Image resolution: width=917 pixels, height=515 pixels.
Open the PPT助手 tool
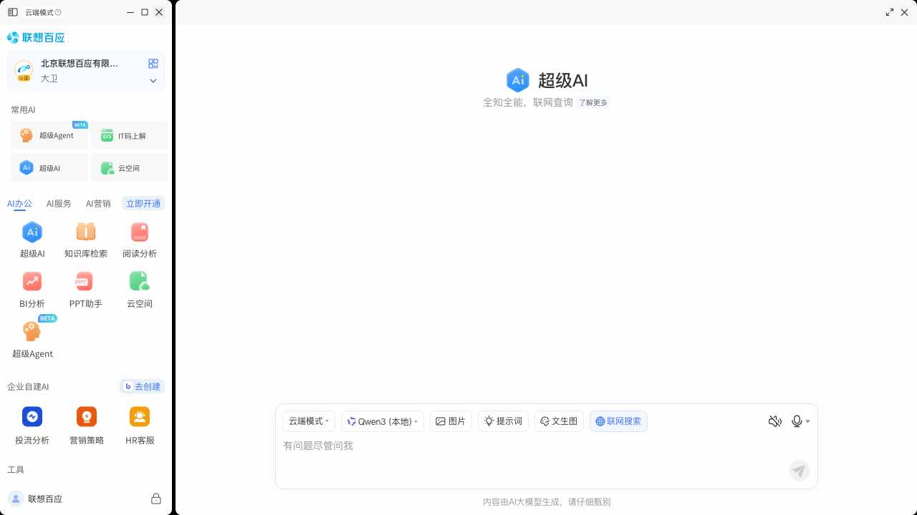pos(85,290)
